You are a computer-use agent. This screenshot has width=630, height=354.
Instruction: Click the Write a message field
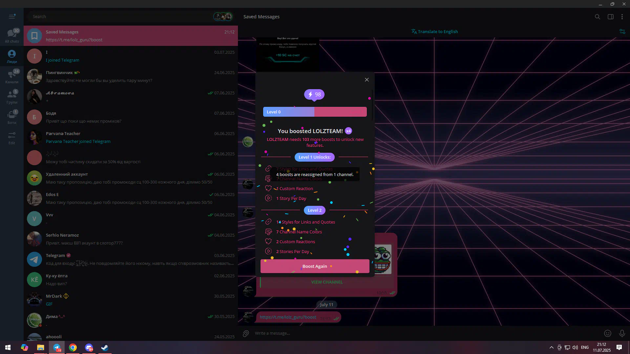[x=427, y=333]
